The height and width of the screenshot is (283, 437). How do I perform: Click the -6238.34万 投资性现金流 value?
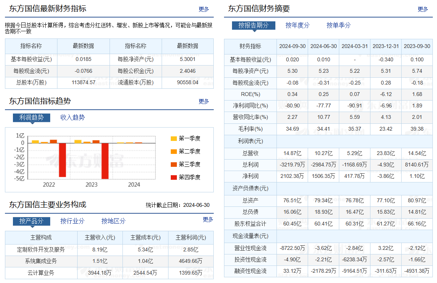click(355, 260)
